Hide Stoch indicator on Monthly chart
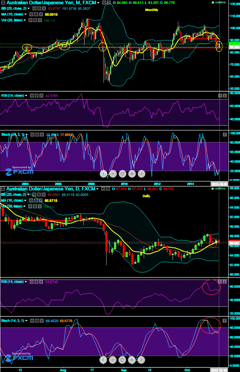Viewport: 240px width, 372px height. pos(32,134)
